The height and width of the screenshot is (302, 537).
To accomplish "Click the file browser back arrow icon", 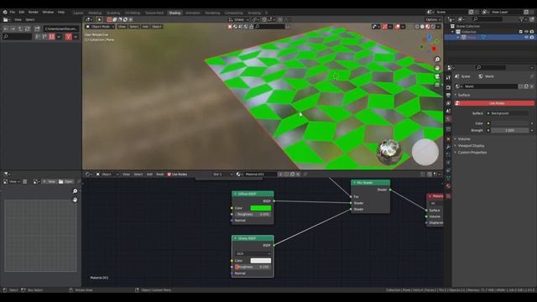I will 6,29.
